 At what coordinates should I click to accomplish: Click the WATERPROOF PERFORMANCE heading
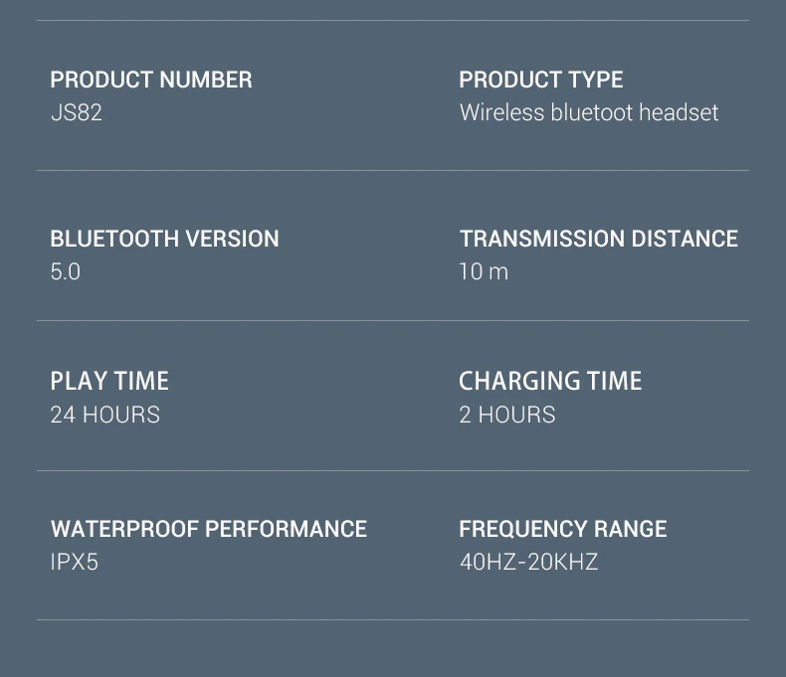[209, 529]
